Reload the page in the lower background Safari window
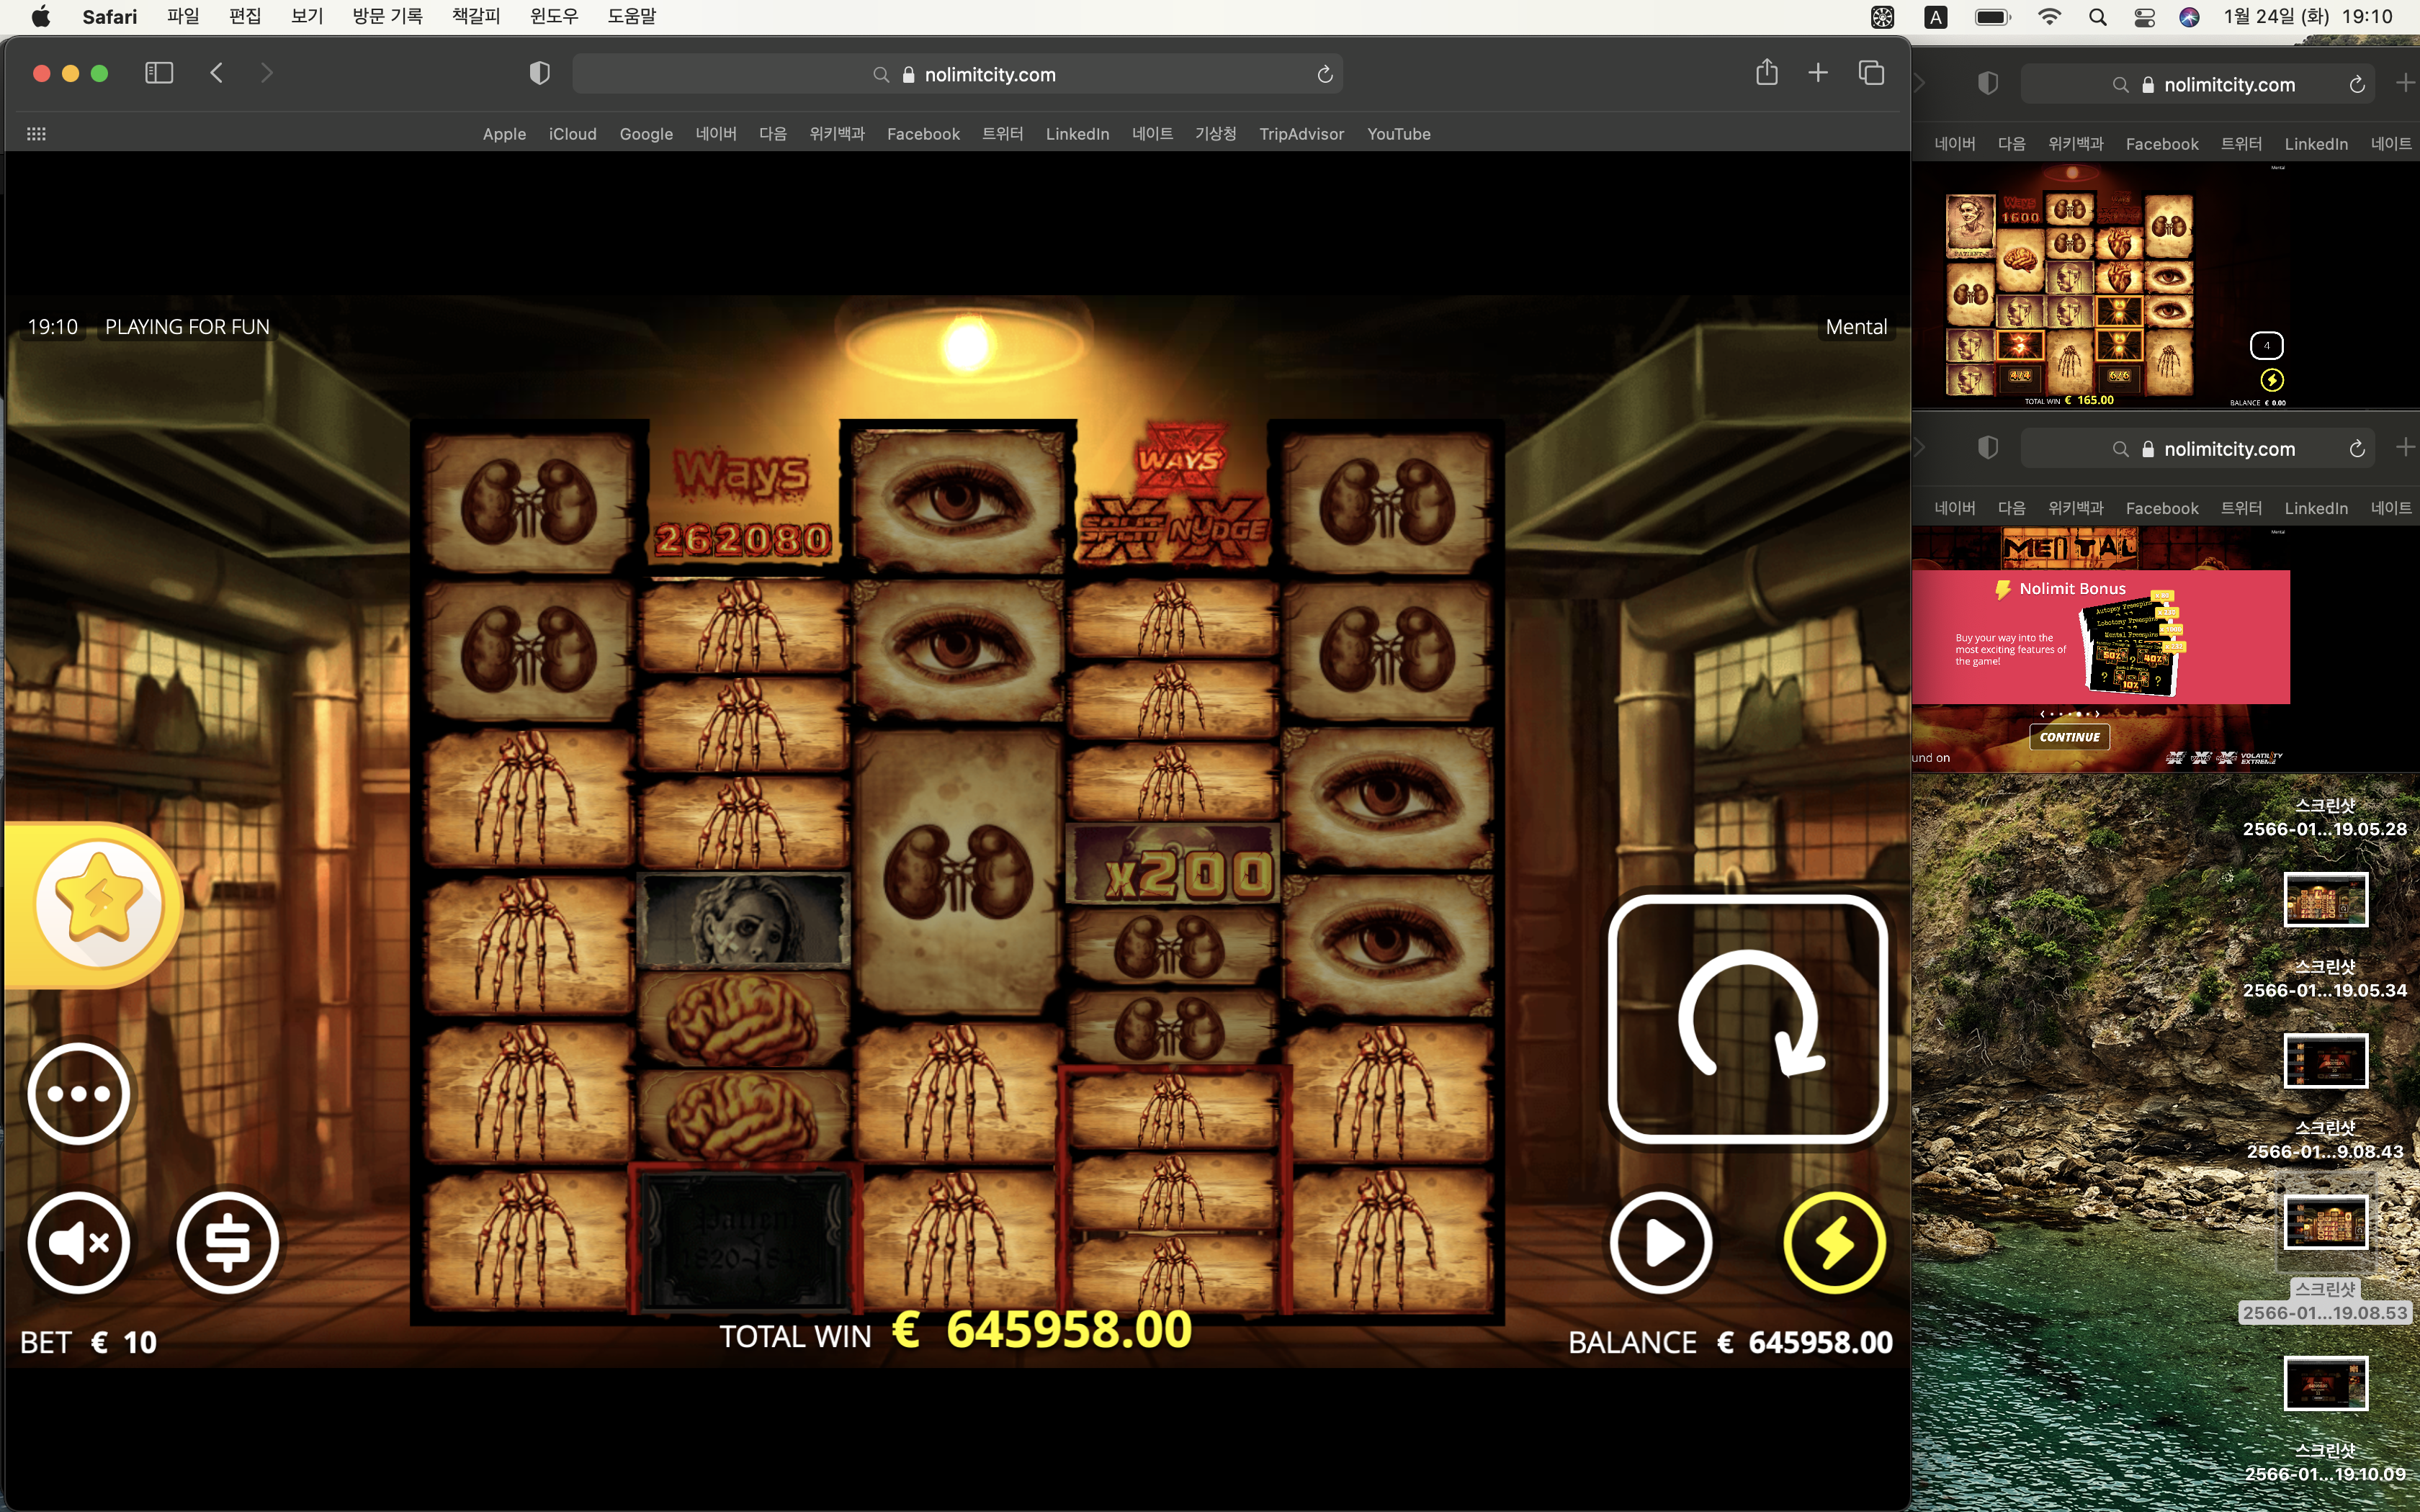This screenshot has width=2420, height=1512. point(2357,449)
